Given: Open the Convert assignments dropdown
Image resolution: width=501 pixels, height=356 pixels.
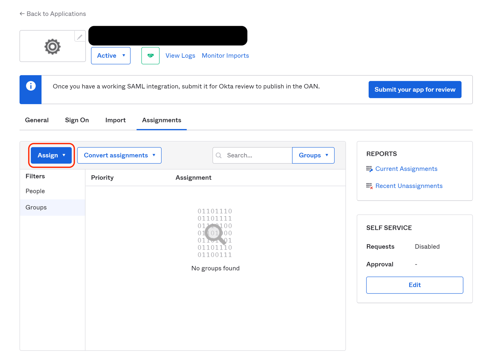Looking at the screenshot, I should (119, 155).
